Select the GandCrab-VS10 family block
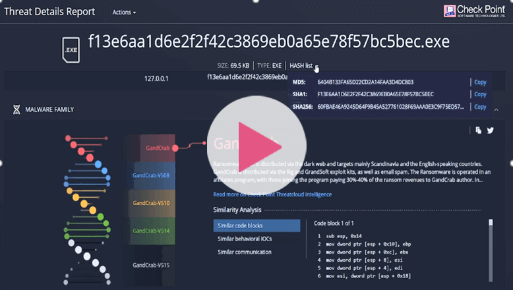This screenshot has width=513, height=290. 151,203
